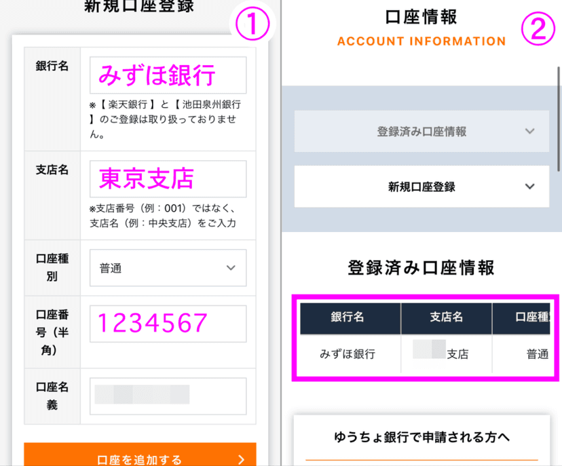The image size is (562, 466).
Task: Select the みずほ銀行 cell in registered accounts
Action: pos(348,354)
